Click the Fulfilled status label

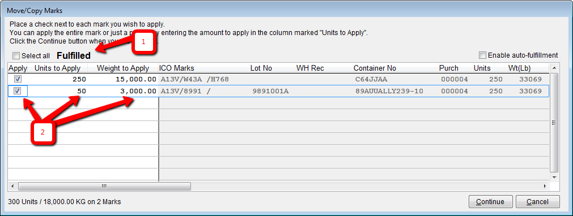pos(74,56)
